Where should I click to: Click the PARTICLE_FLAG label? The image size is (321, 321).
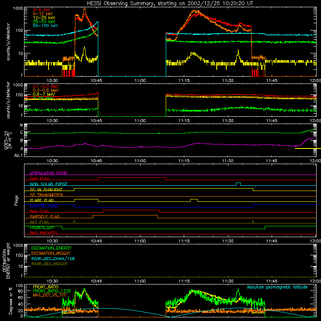[45, 216]
